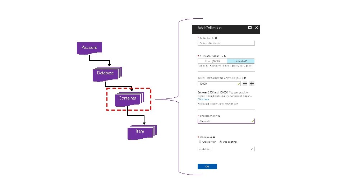Choose the Create New database radio

tap(200, 142)
